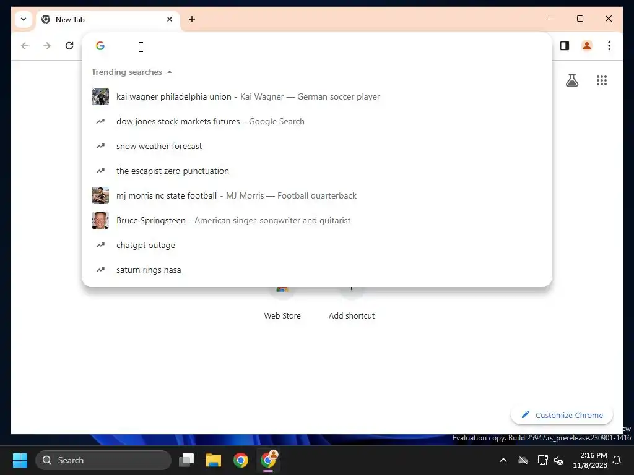The height and width of the screenshot is (475, 634).
Task: Click the OneDrive cloud tray icon
Action: [523, 460]
